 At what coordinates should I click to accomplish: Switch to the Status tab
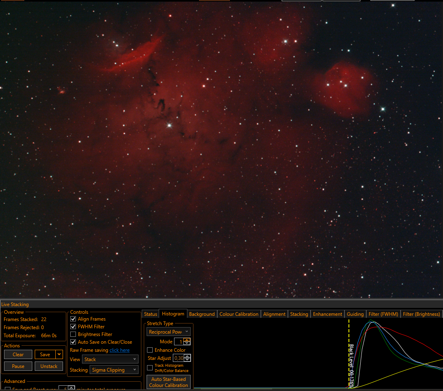pos(150,314)
